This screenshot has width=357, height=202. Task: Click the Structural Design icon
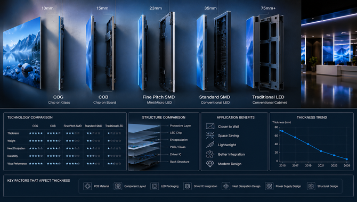311,186
